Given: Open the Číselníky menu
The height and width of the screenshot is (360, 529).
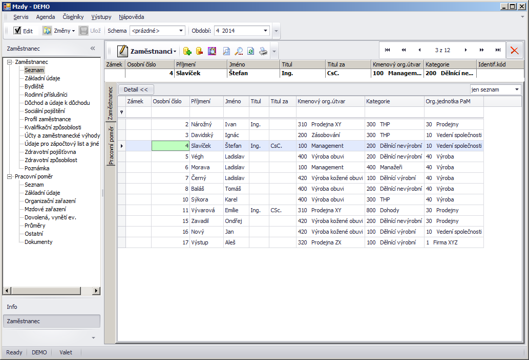Looking at the screenshot, I should click(73, 17).
